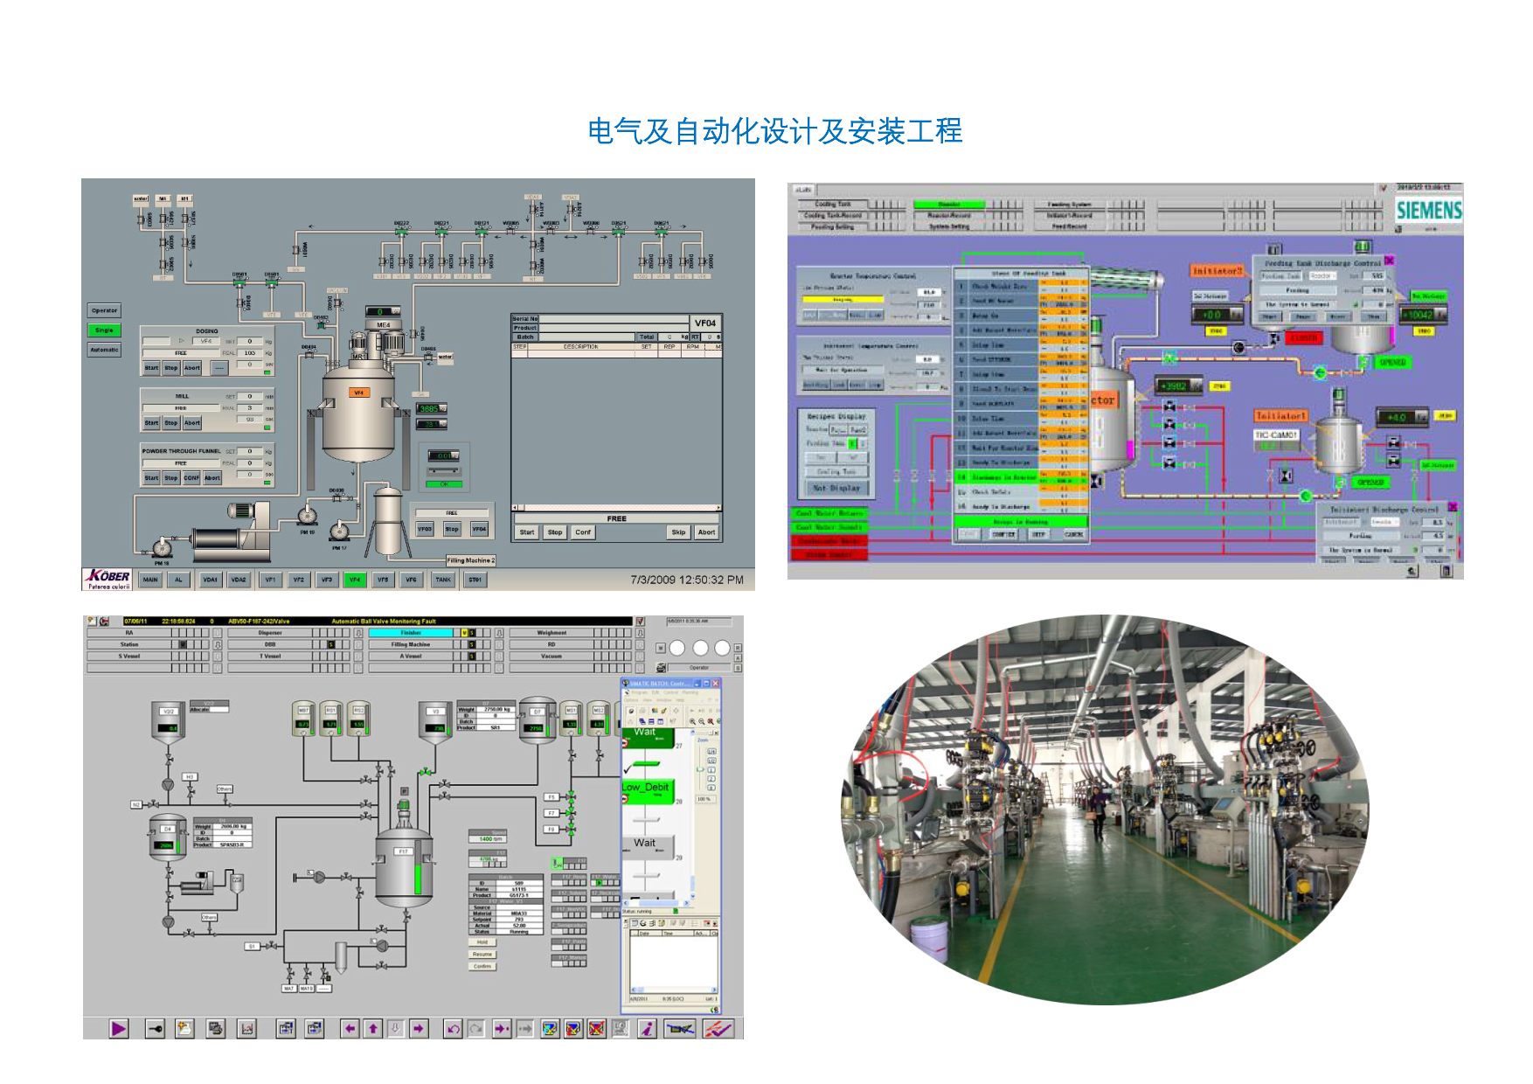
Task: Expand the Disperser row arrow in WinCC overview
Action: click(358, 633)
